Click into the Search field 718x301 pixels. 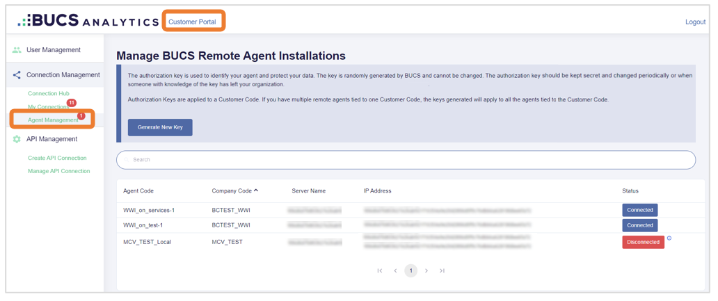coord(406,160)
